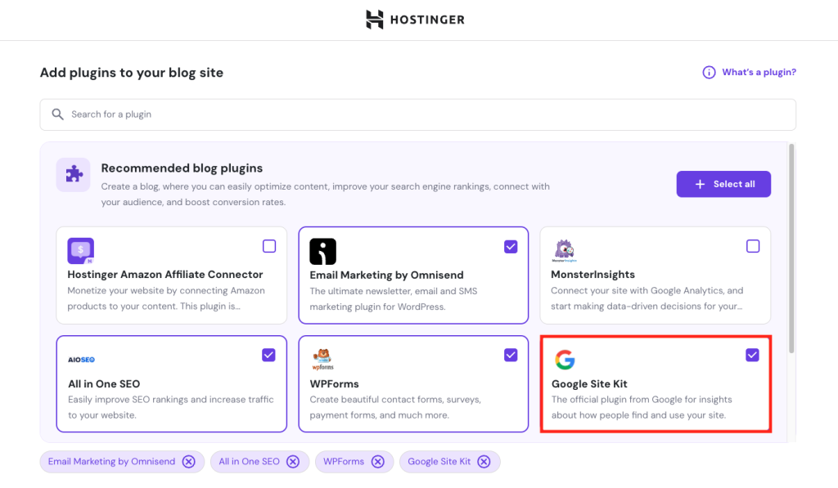Remove the All in One SEO tag
Viewport: 838px width, 488px height.
[x=293, y=461]
